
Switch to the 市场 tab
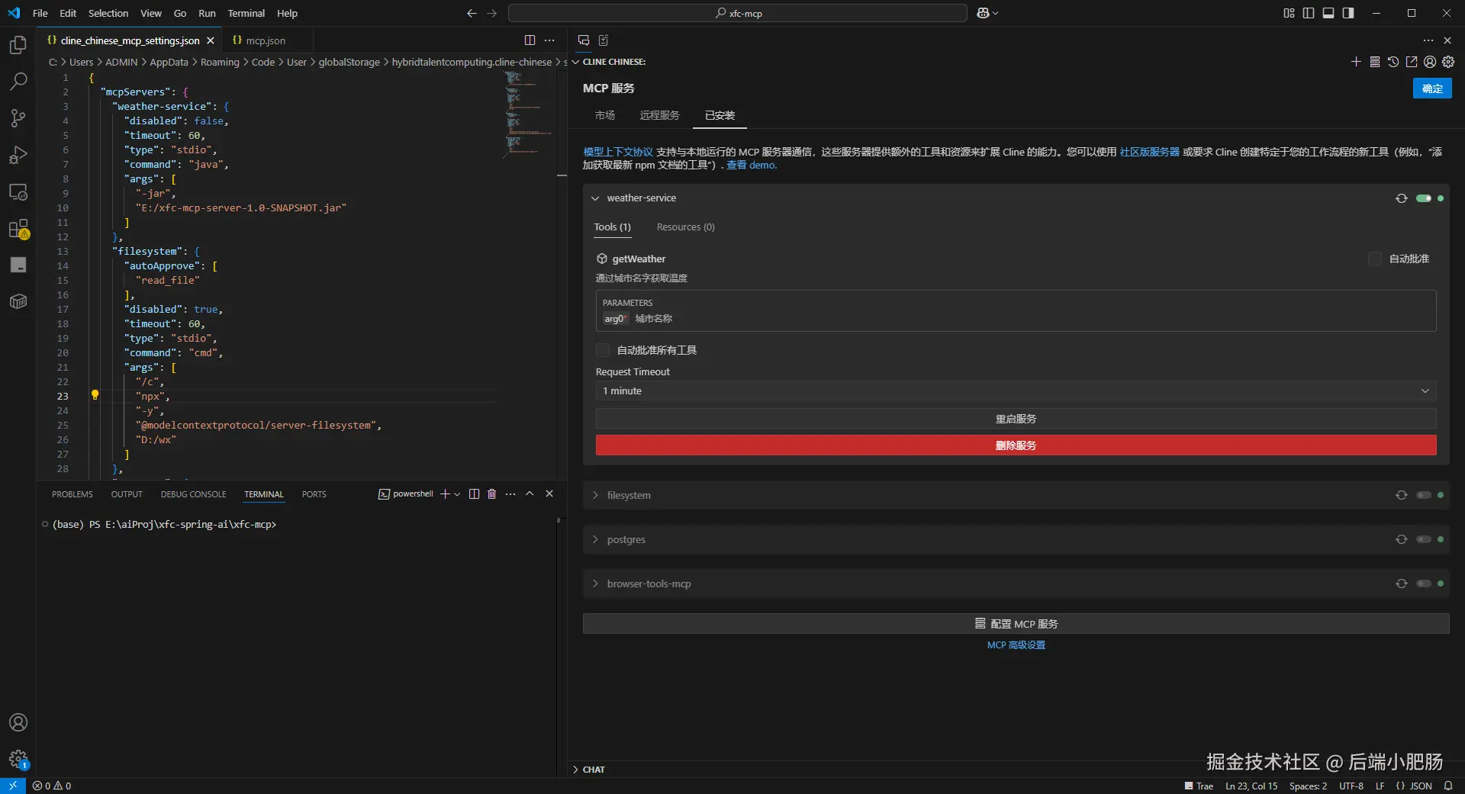click(x=605, y=115)
